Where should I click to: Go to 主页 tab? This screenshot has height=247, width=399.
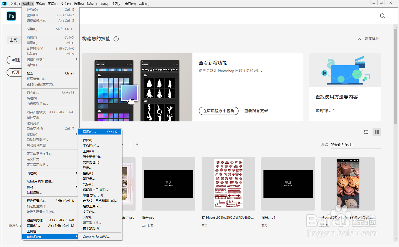pyautogui.click(x=14, y=40)
